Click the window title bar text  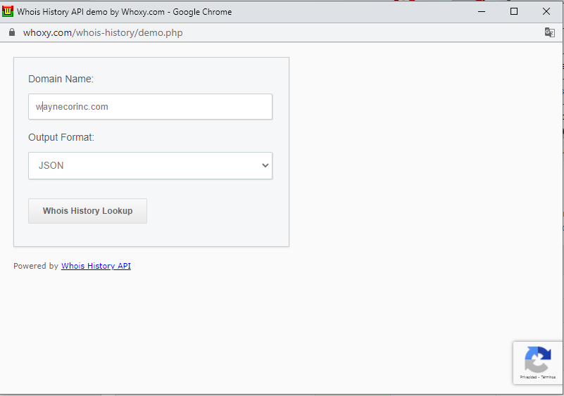tap(124, 11)
